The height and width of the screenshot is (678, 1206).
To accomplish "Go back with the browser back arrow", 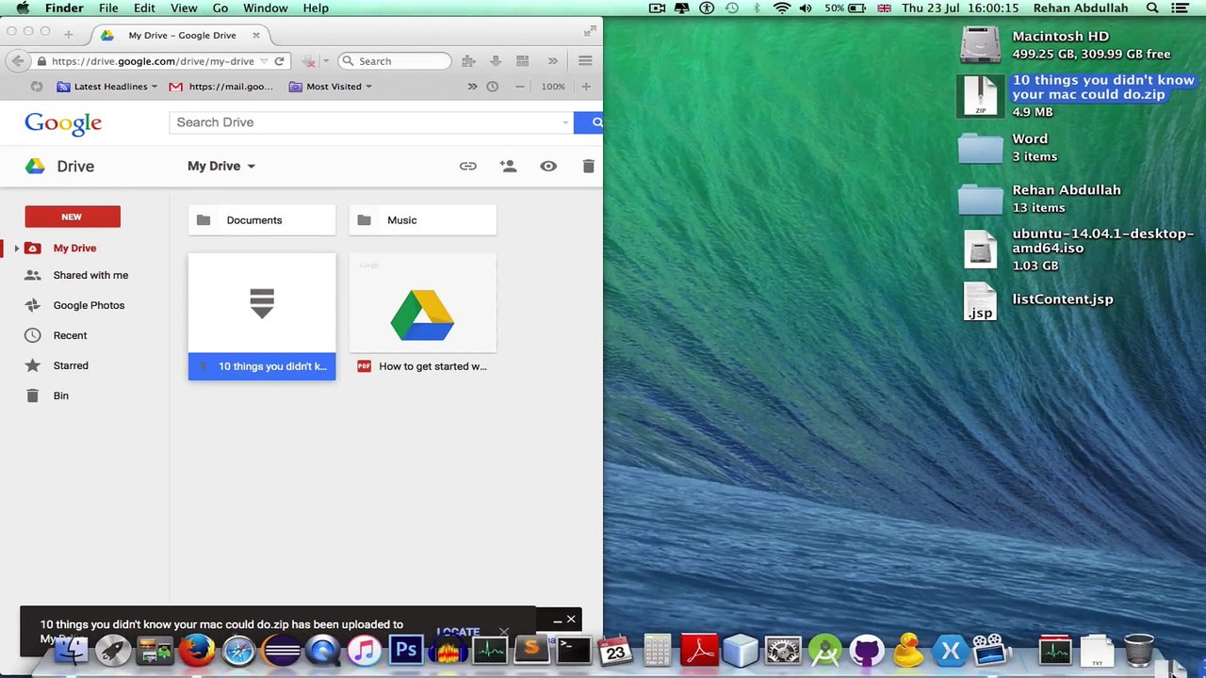I will pos(18,61).
